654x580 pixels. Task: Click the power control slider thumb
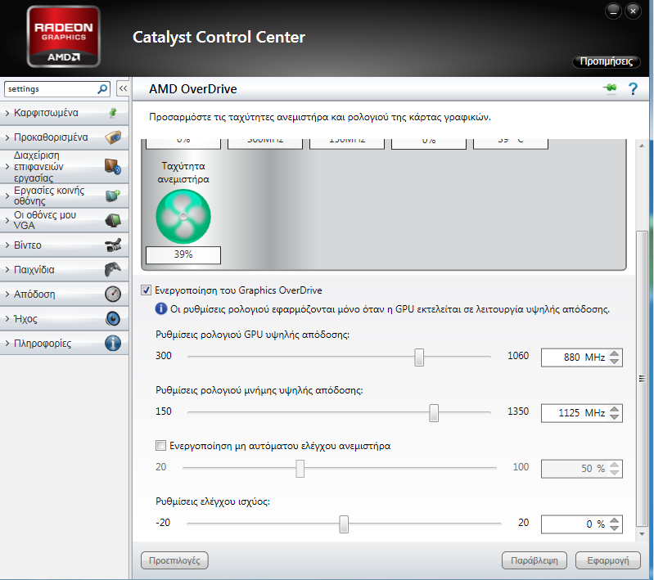pos(344,524)
